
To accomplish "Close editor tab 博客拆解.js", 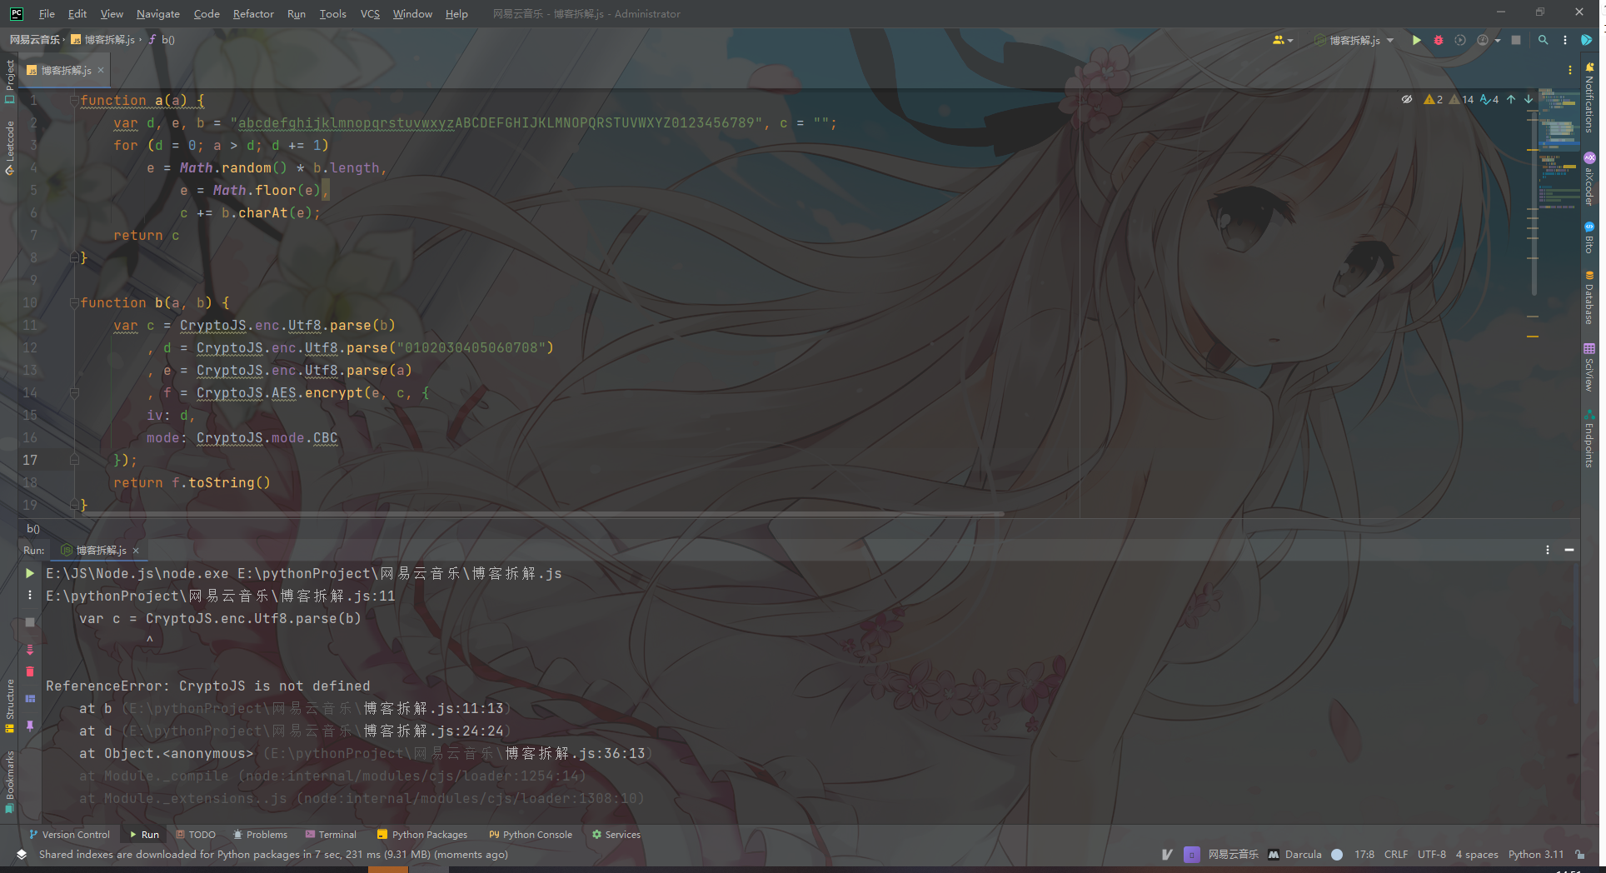I will click(x=101, y=71).
